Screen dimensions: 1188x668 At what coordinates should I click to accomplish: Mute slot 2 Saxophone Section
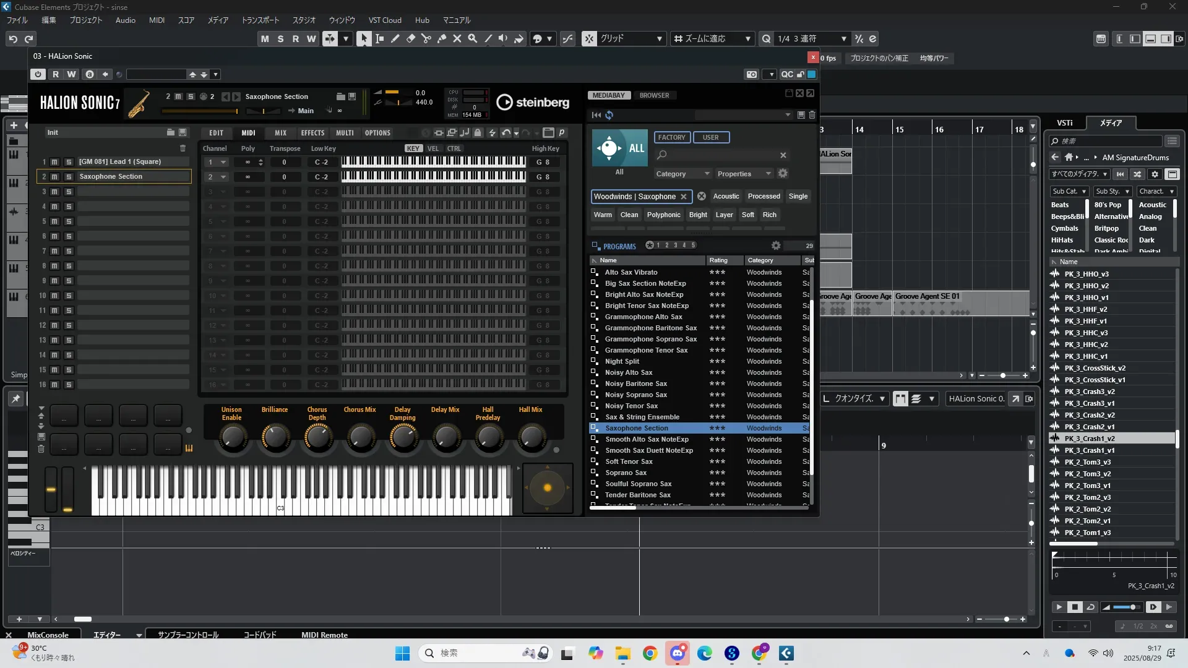tap(54, 177)
